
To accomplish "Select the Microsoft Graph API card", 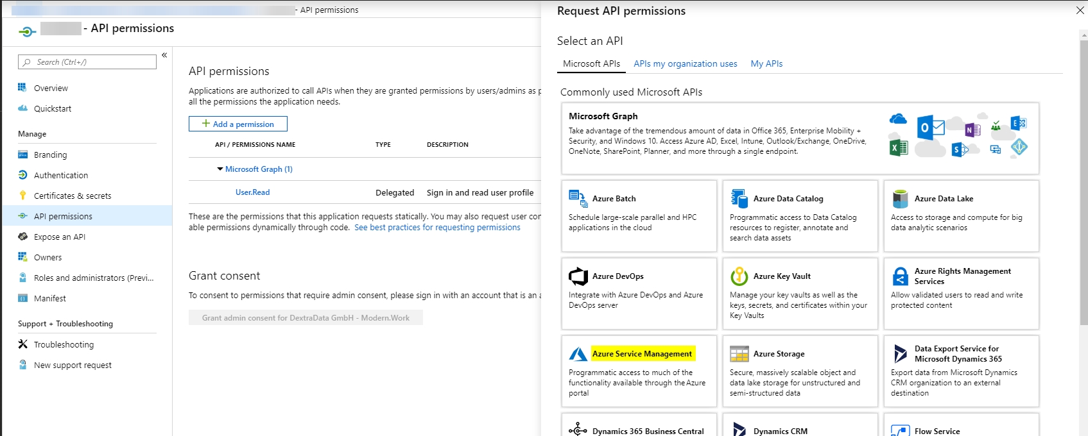I will [800, 138].
